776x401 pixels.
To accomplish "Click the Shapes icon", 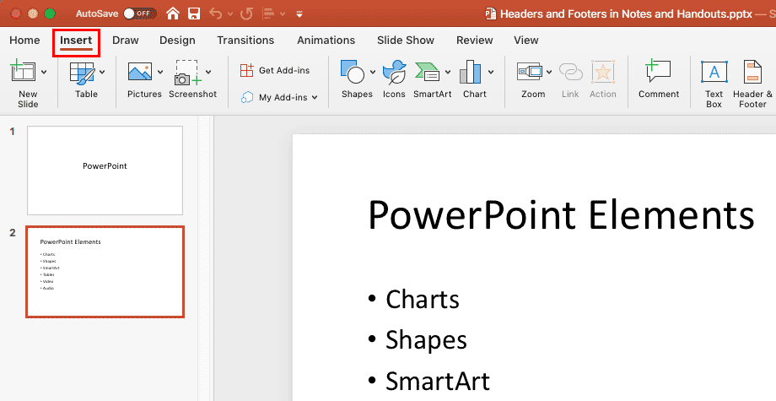I will pyautogui.click(x=353, y=72).
